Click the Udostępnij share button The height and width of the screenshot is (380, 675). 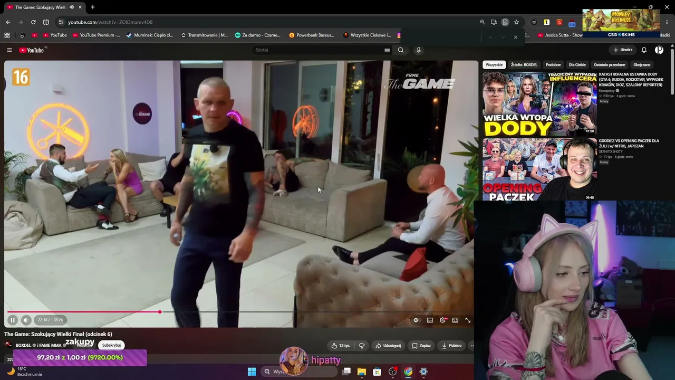click(388, 346)
